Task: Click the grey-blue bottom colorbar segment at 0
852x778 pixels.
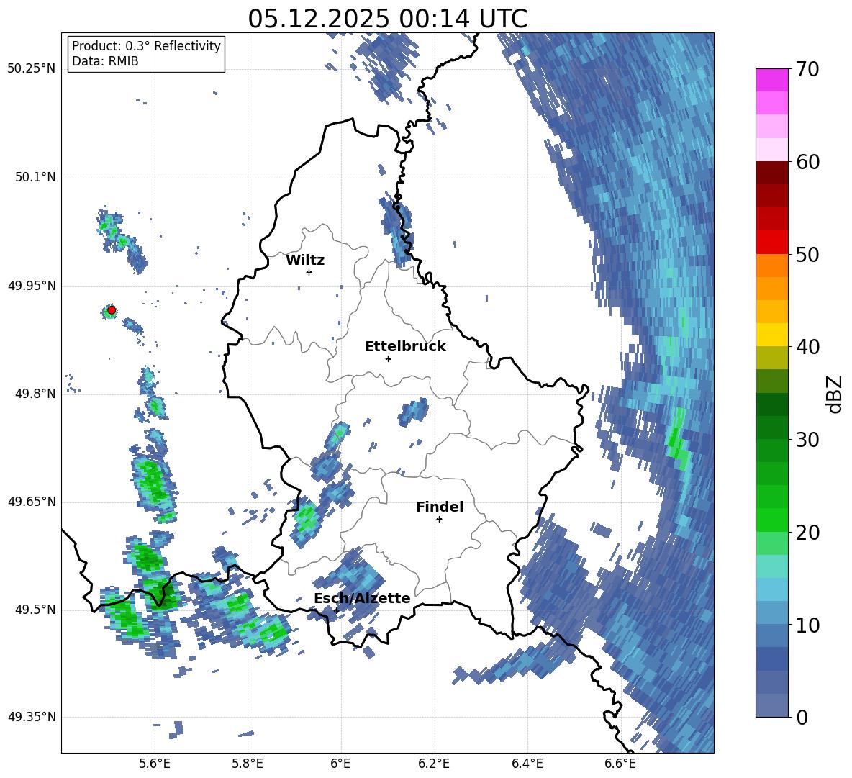Action: pyautogui.click(x=771, y=705)
